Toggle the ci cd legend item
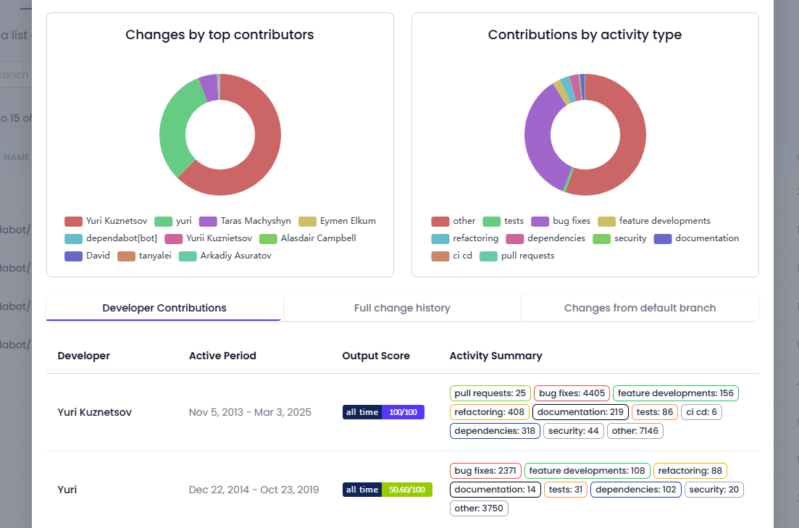 tap(451, 256)
